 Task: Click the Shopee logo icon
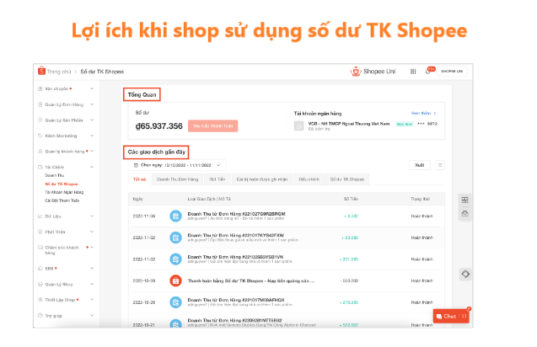coord(41,71)
